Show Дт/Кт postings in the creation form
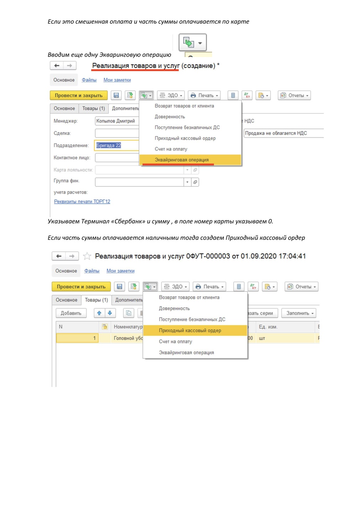This screenshot has height=516, width=364. coord(247,95)
